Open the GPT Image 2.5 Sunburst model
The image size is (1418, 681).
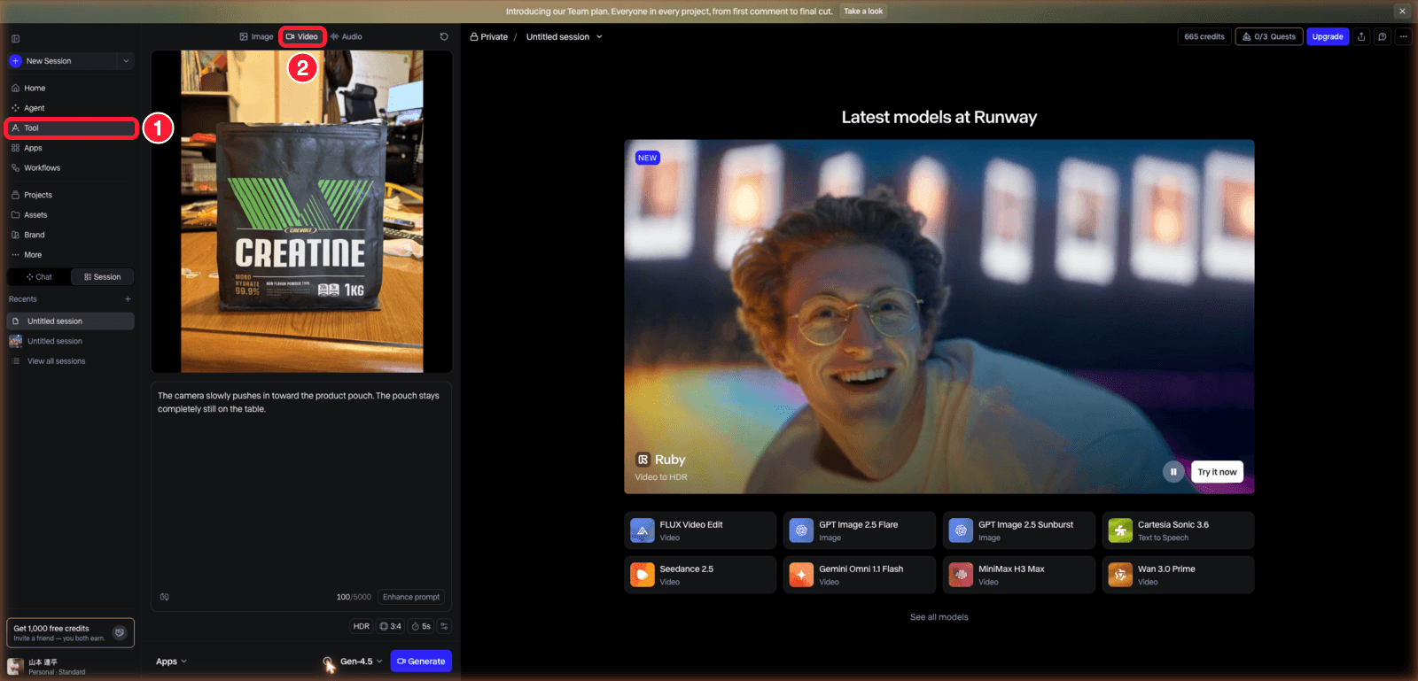pyautogui.click(x=1018, y=530)
